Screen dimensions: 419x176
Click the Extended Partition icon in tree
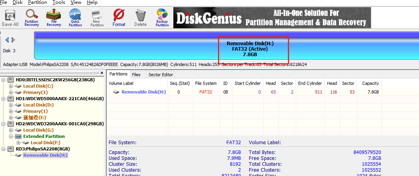coord(18,136)
